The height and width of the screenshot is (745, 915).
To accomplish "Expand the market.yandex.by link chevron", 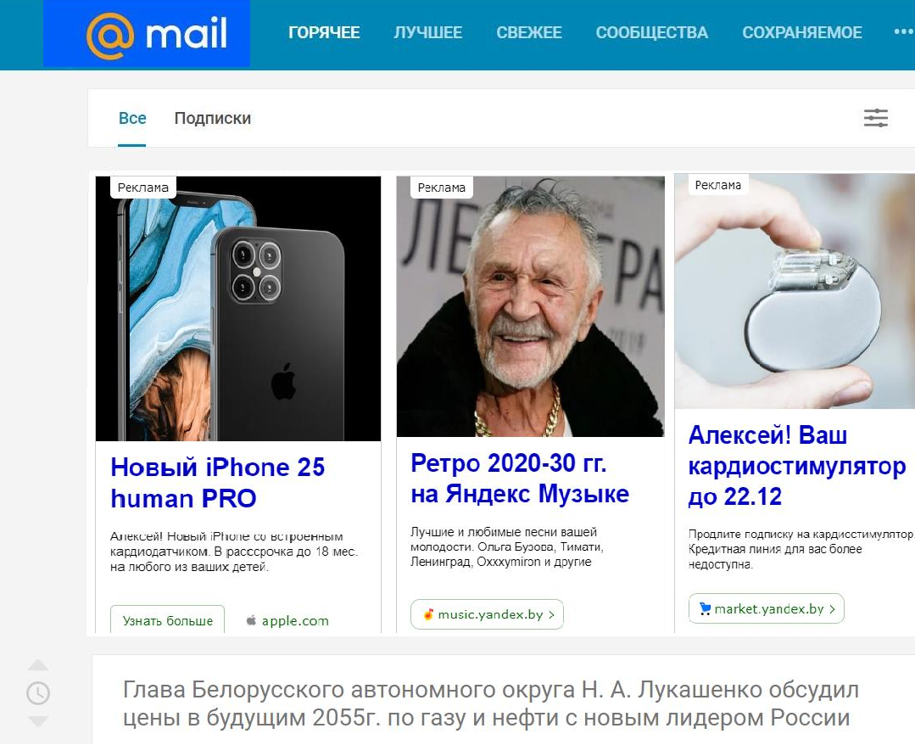I will (832, 609).
